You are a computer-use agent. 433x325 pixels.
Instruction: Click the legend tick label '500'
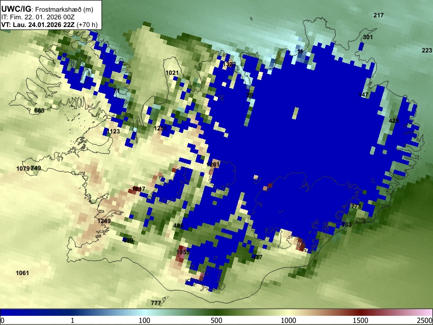216,320
